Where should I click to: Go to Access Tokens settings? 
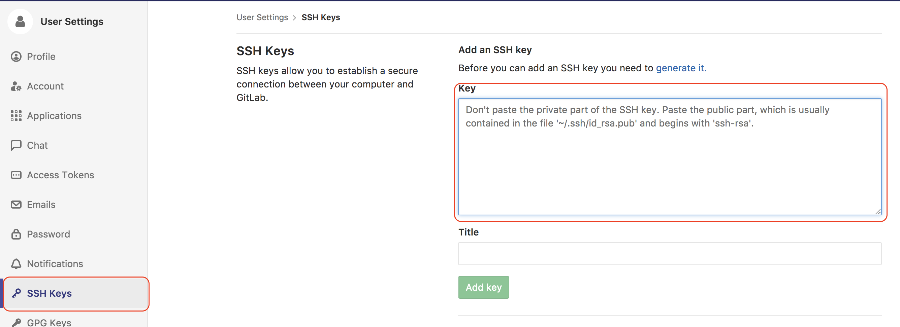(60, 175)
